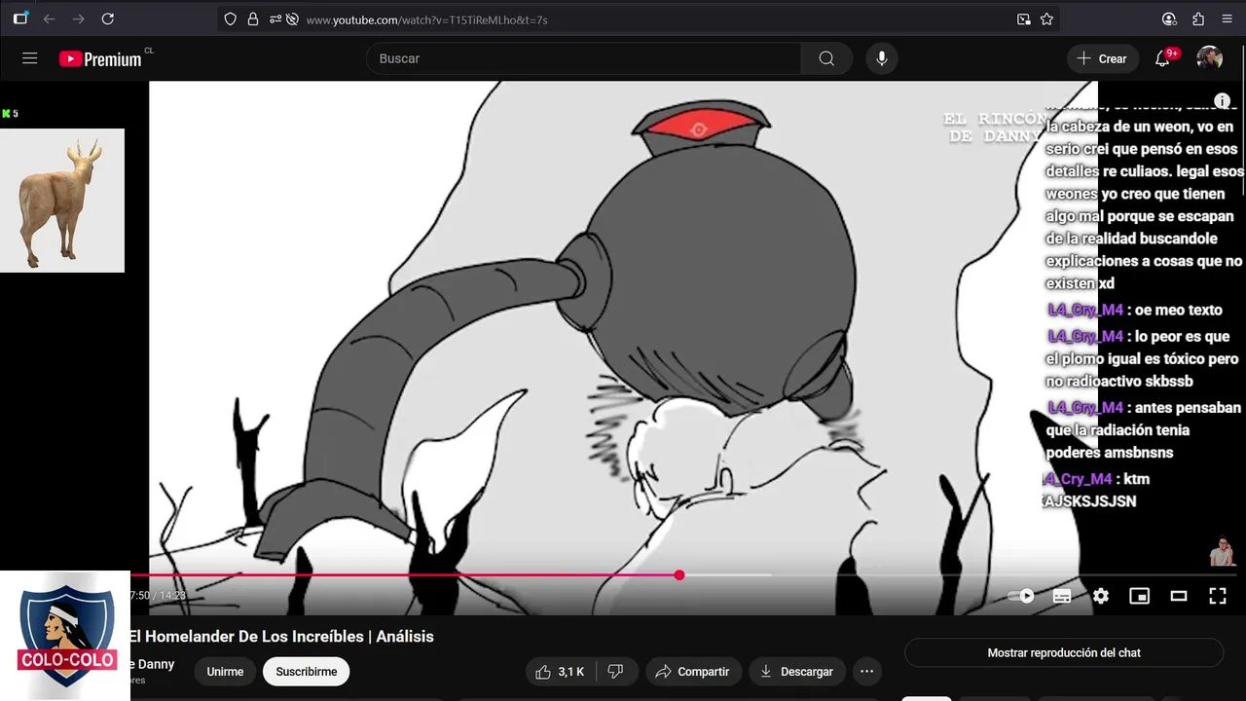Toggle autoplay switch in player
The image size is (1246, 701).
tap(1021, 596)
